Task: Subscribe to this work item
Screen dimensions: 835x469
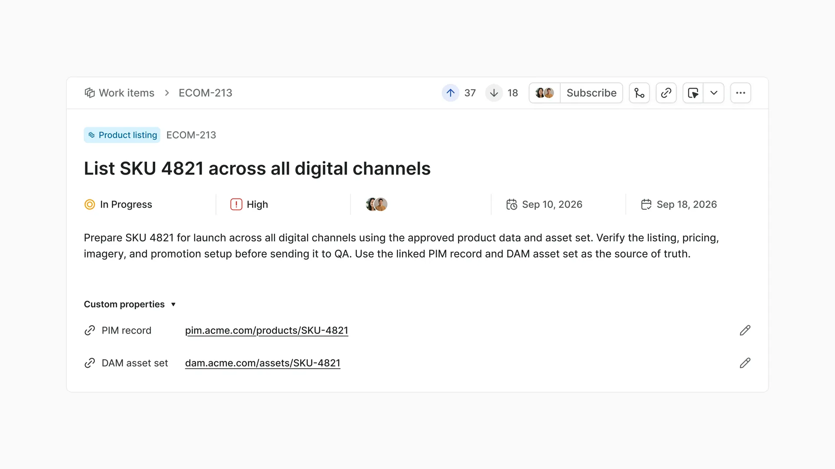Action: click(x=591, y=93)
